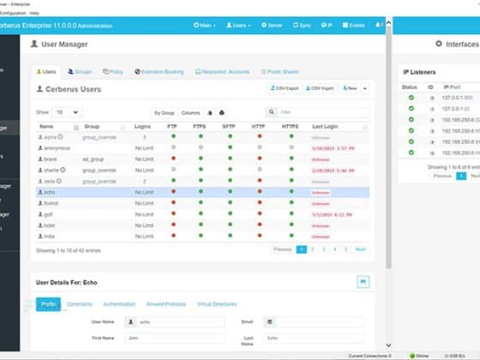Go to the Previous page of users

click(x=282, y=249)
